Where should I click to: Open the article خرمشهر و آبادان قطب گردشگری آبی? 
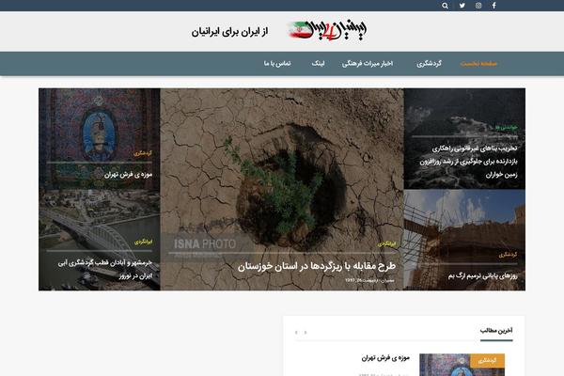click(105, 269)
